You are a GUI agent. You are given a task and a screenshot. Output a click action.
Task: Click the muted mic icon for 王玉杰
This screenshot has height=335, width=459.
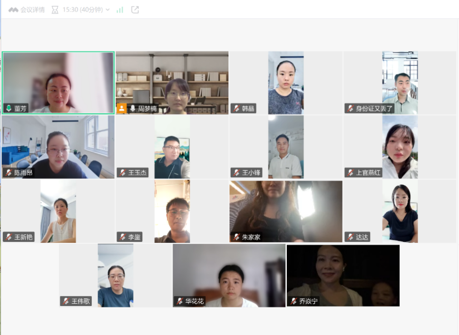(123, 172)
